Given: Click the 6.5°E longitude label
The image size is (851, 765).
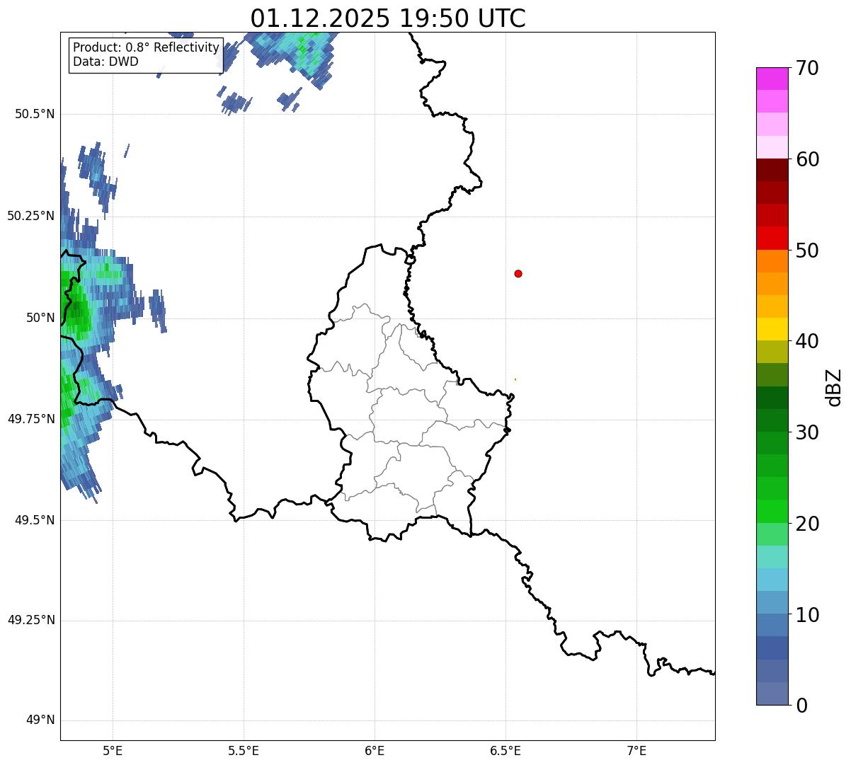Looking at the screenshot, I should click(506, 750).
